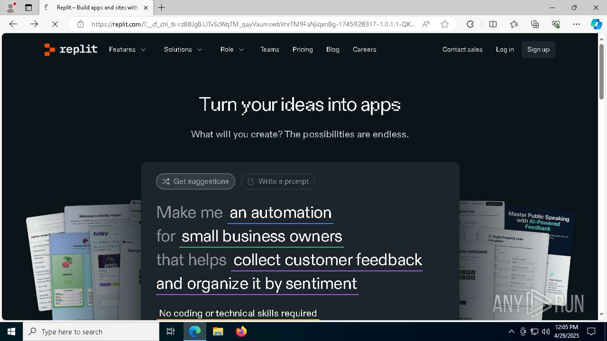Click the Log in link
The image size is (607, 341).
(505, 49)
